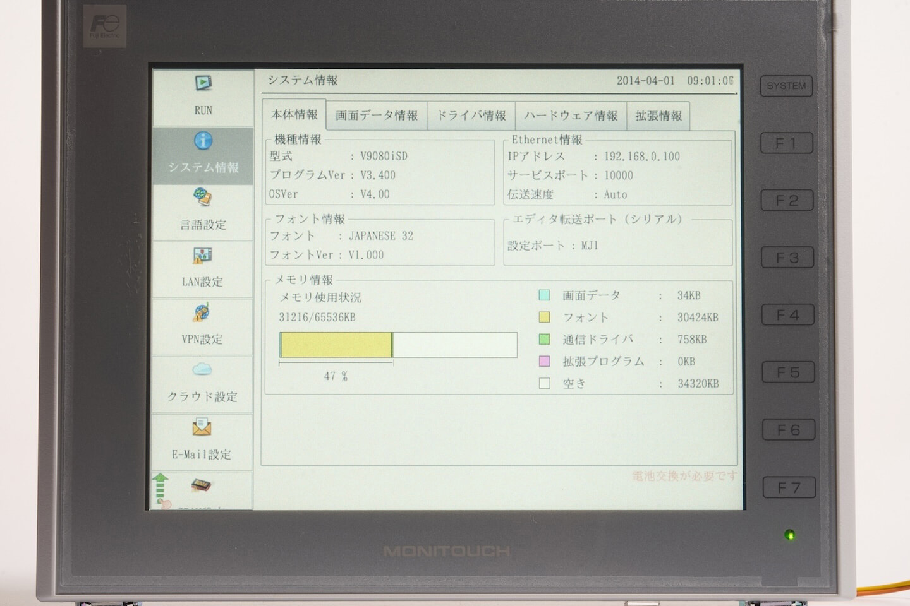Open the ドライバ情報 tab

pos(471,116)
